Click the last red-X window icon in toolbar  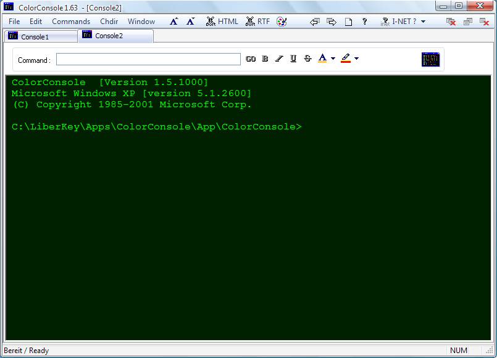pos(484,22)
